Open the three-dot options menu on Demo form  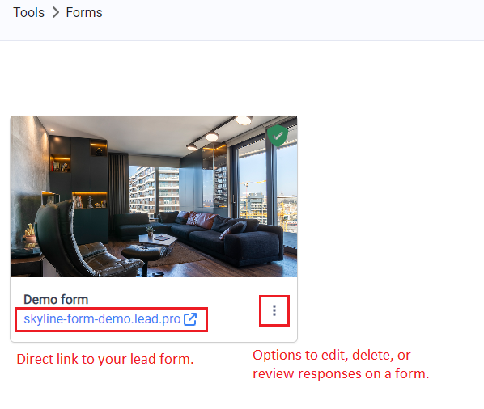click(274, 310)
